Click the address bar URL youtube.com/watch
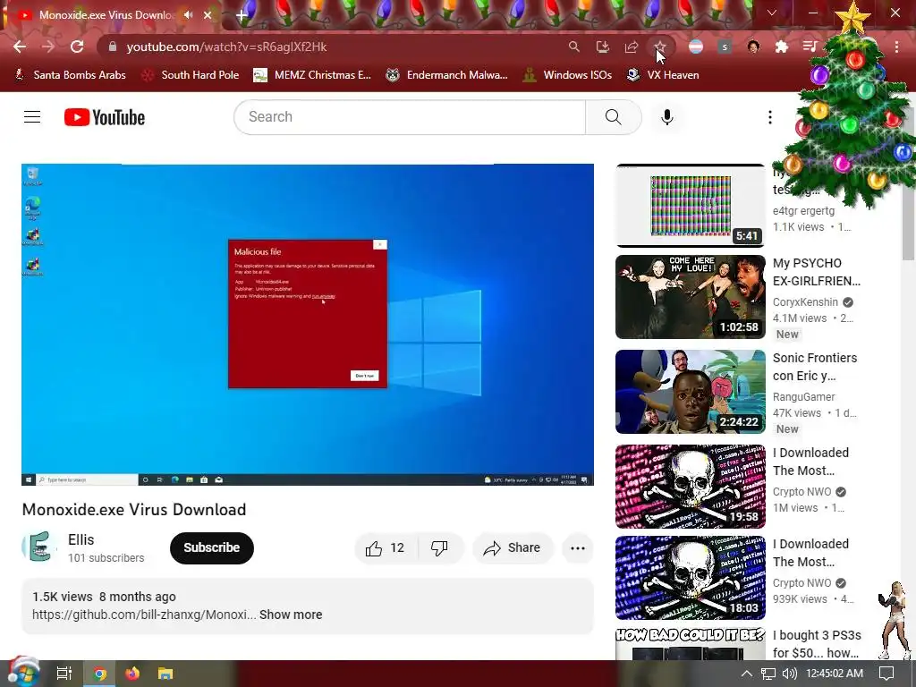The height and width of the screenshot is (687, 916). tap(226, 47)
